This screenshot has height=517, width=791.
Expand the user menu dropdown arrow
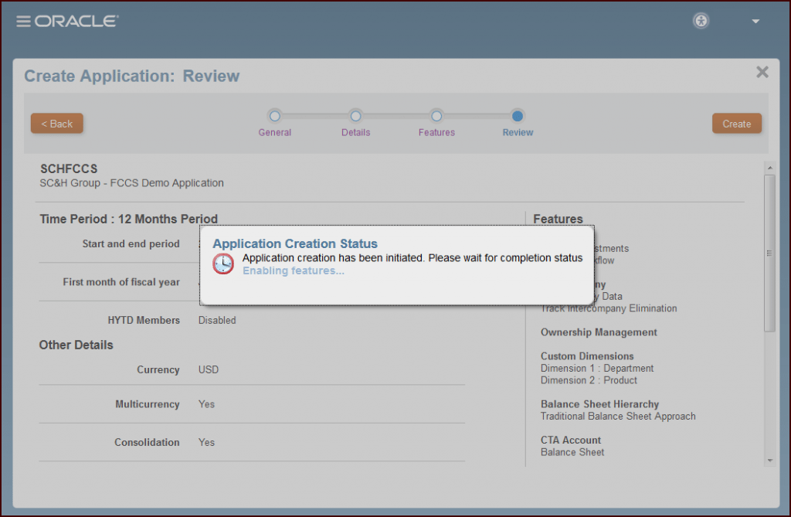pos(755,21)
